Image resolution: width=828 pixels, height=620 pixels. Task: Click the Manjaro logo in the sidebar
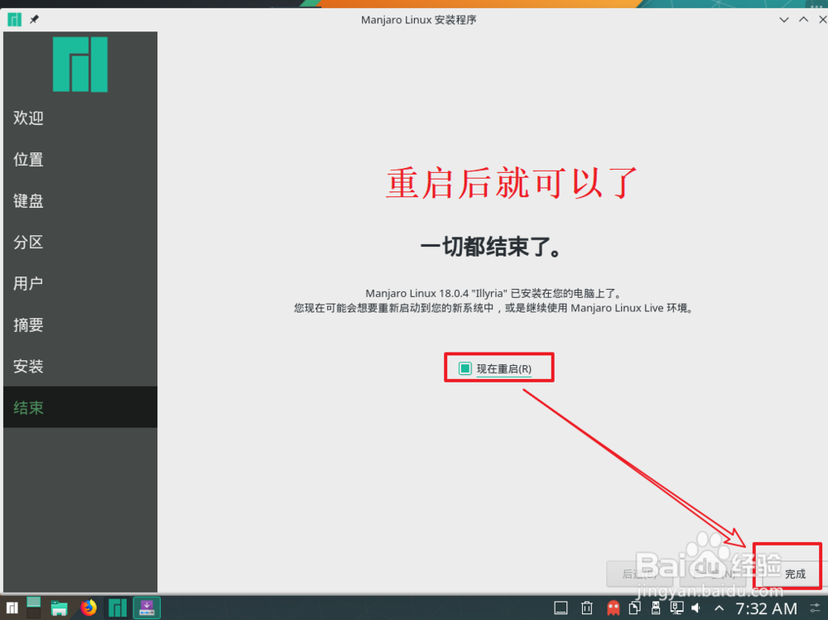(x=80, y=65)
